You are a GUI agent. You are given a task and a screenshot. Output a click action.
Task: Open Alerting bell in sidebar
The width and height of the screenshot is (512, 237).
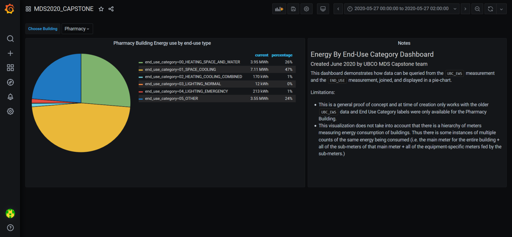tap(10, 97)
